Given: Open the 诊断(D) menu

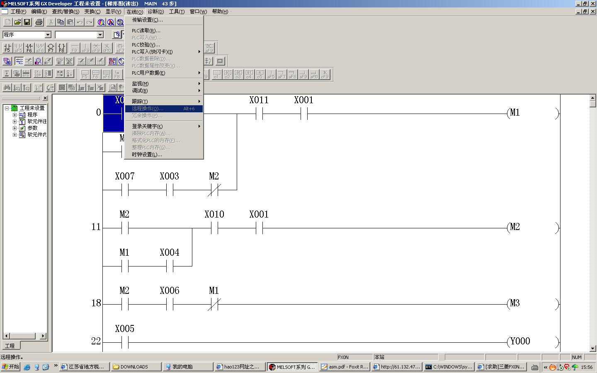Looking at the screenshot, I should pyautogui.click(x=156, y=12).
